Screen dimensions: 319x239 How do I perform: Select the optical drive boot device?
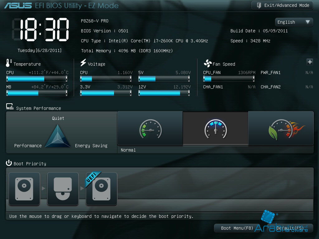point(63,189)
